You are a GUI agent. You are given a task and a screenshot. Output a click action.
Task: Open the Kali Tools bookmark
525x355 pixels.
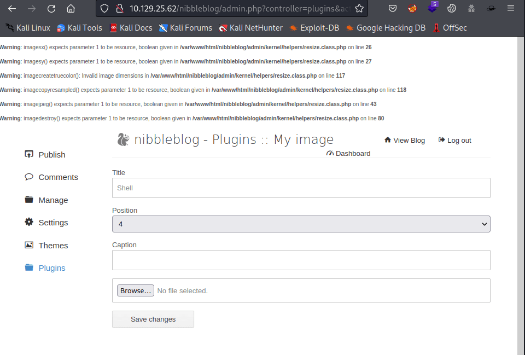tap(79, 27)
